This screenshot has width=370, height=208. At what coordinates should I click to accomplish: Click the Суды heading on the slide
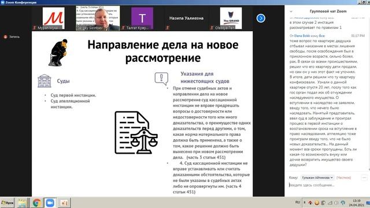pyautogui.click(x=63, y=81)
